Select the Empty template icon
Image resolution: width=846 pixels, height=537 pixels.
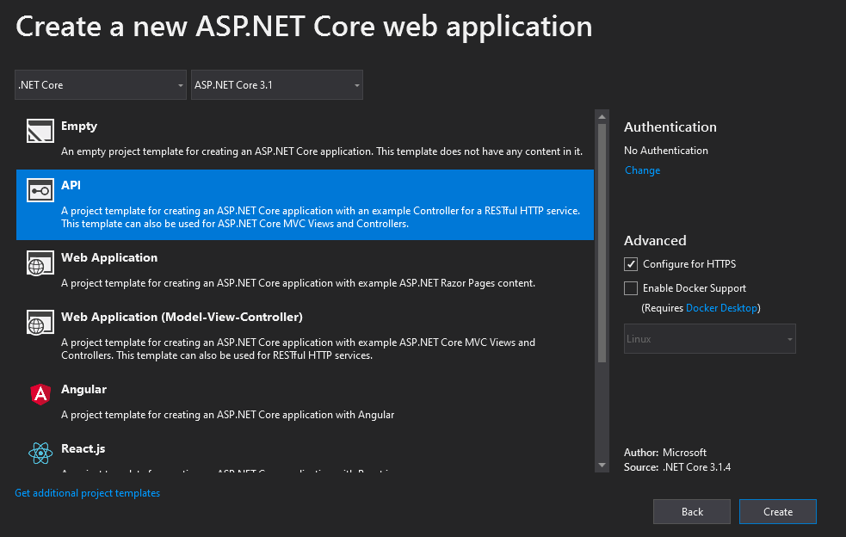tap(40, 131)
